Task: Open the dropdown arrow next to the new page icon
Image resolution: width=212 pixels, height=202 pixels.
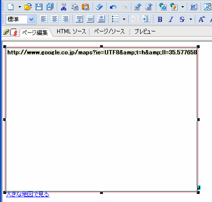Action: 20,7
